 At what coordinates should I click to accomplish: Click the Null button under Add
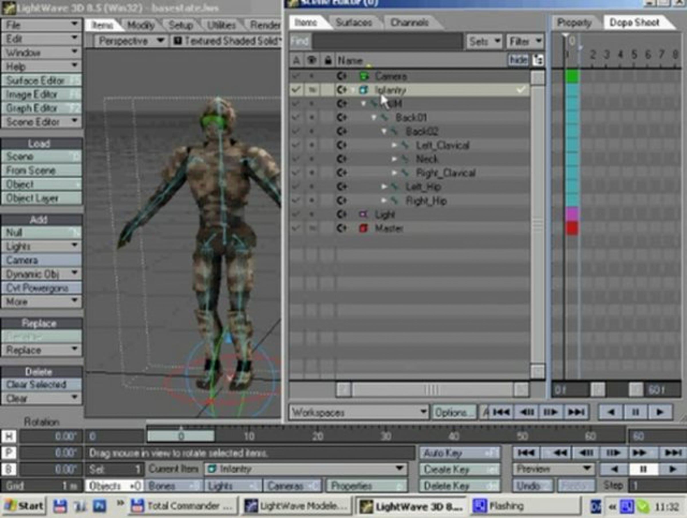click(x=42, y=233)
